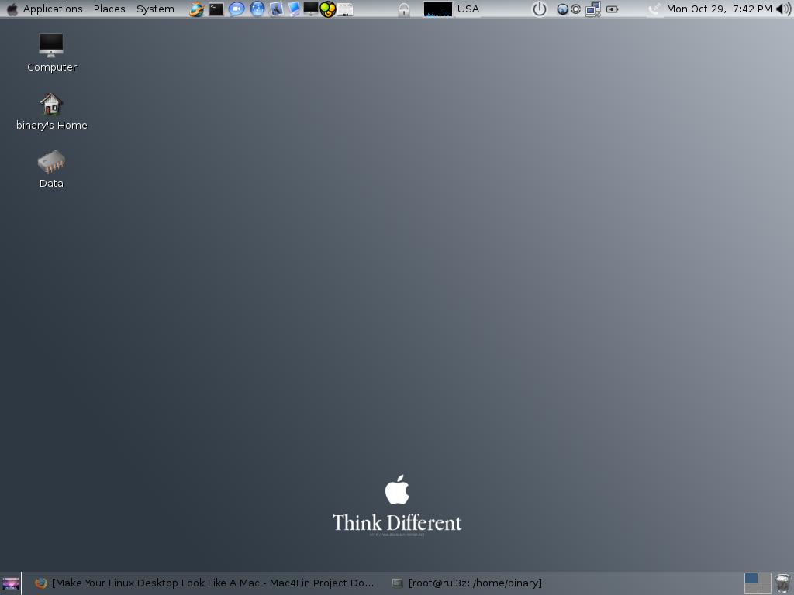794x595 pixels.
Task: Open the system monitor graph applet
Action: (437, 9)
